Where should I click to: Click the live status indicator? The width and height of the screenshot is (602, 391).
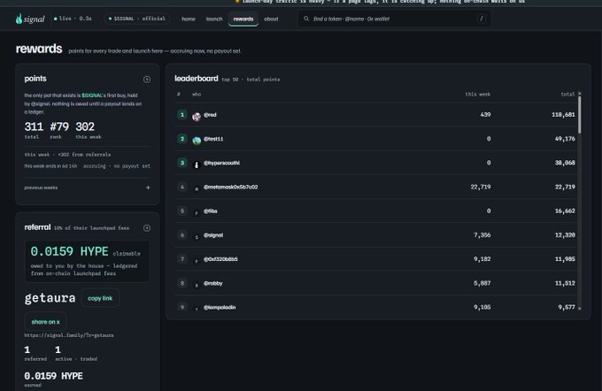(73, 19)
